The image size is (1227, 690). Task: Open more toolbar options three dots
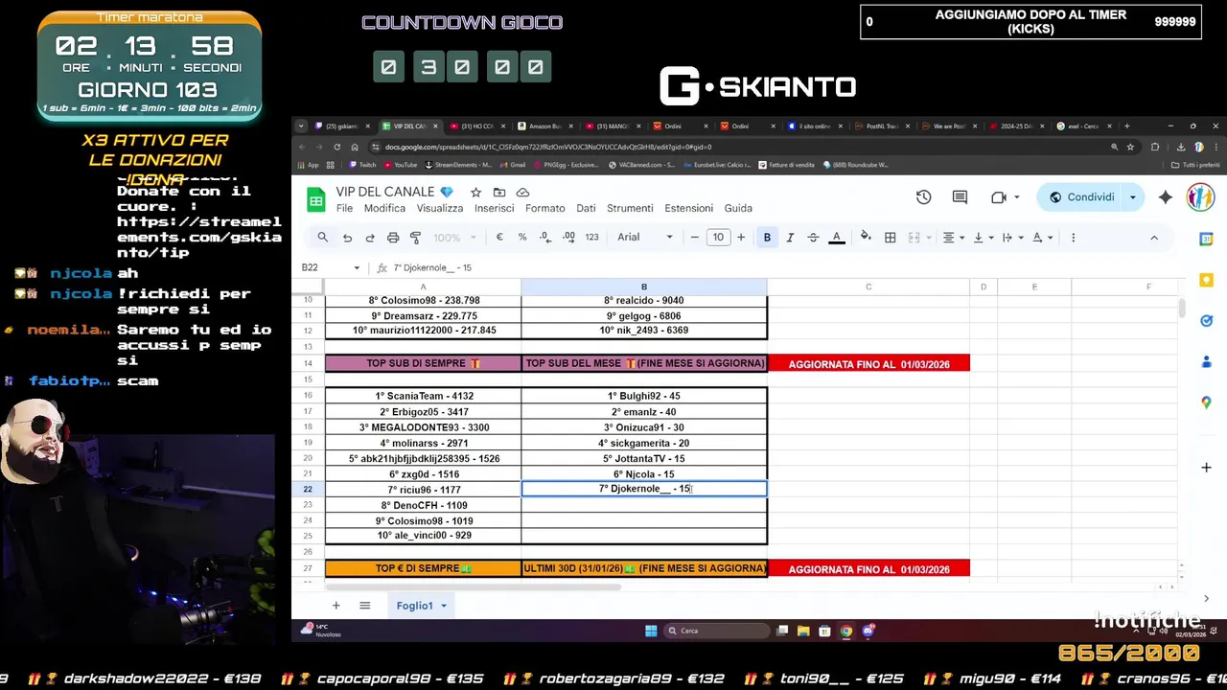pyautogui.click(x=1073, y=238)
